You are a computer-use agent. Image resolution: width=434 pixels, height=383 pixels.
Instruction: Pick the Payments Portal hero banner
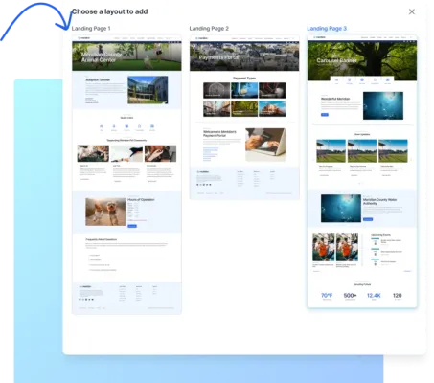244,56
